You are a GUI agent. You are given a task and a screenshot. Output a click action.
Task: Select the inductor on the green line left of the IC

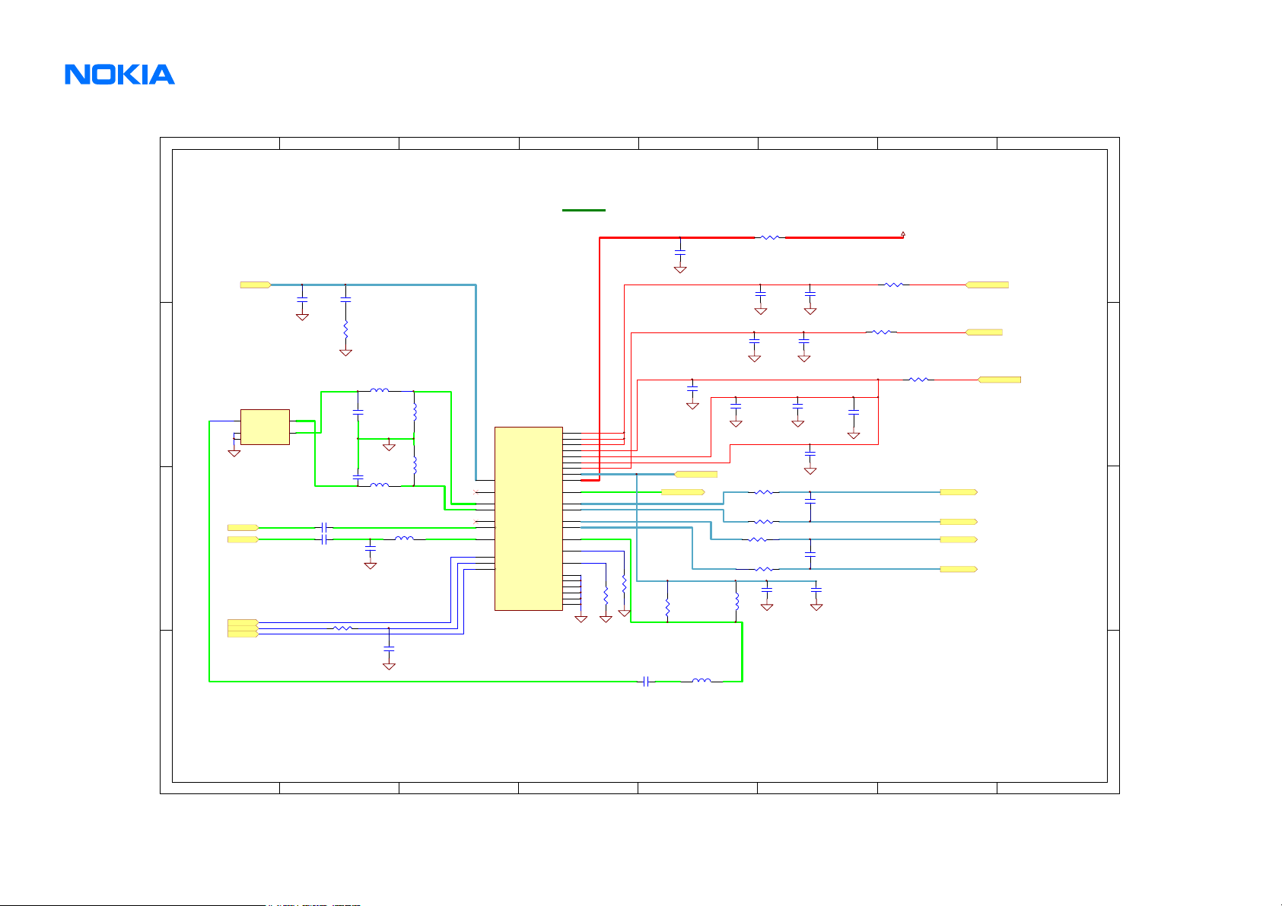pyautogui.click(x=404, y=539)
